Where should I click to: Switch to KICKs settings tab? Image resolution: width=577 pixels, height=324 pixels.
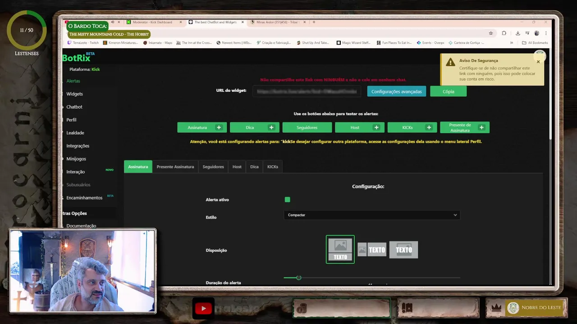273,166
